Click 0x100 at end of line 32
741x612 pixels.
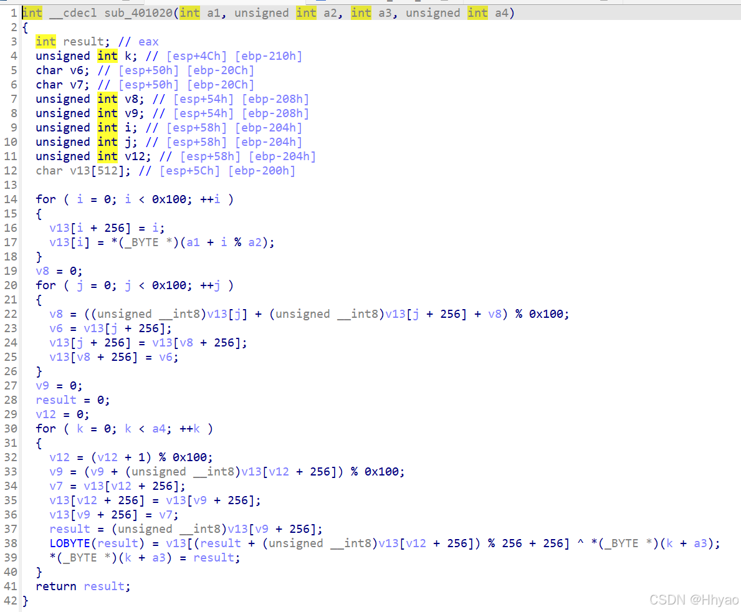click(x=189, y=457)
